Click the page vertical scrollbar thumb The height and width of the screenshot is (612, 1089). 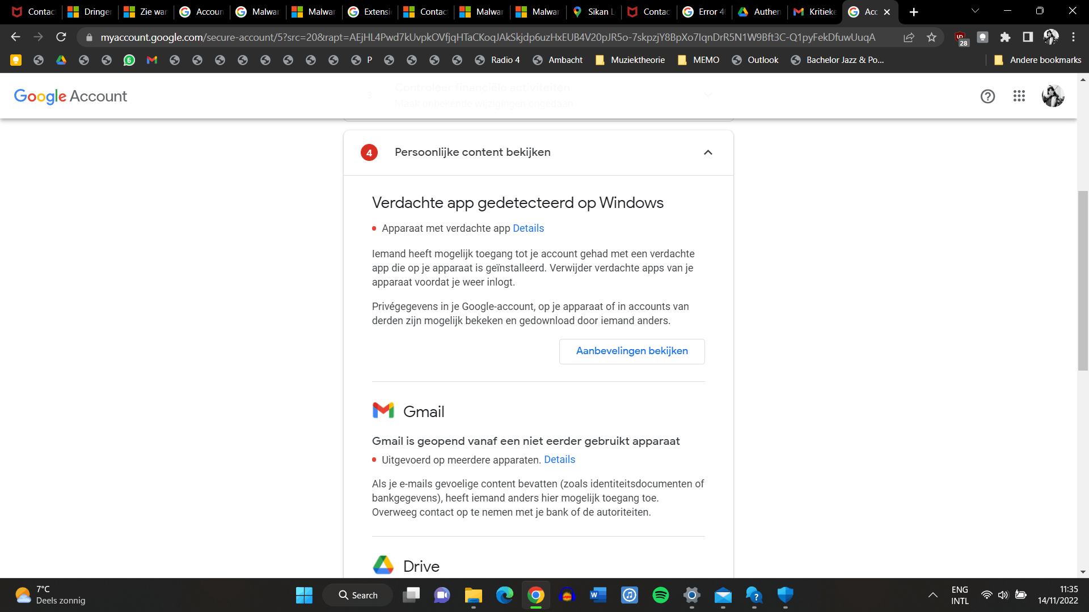click(x=1083, y=280)
